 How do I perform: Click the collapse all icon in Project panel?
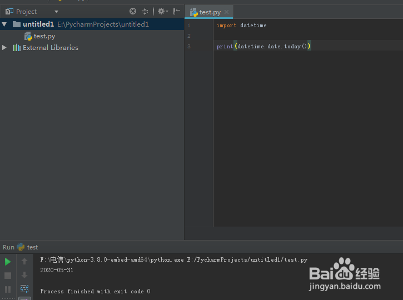point(145,11)
